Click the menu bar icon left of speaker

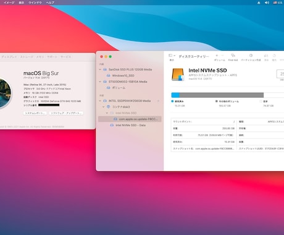[x=259, y=2]
